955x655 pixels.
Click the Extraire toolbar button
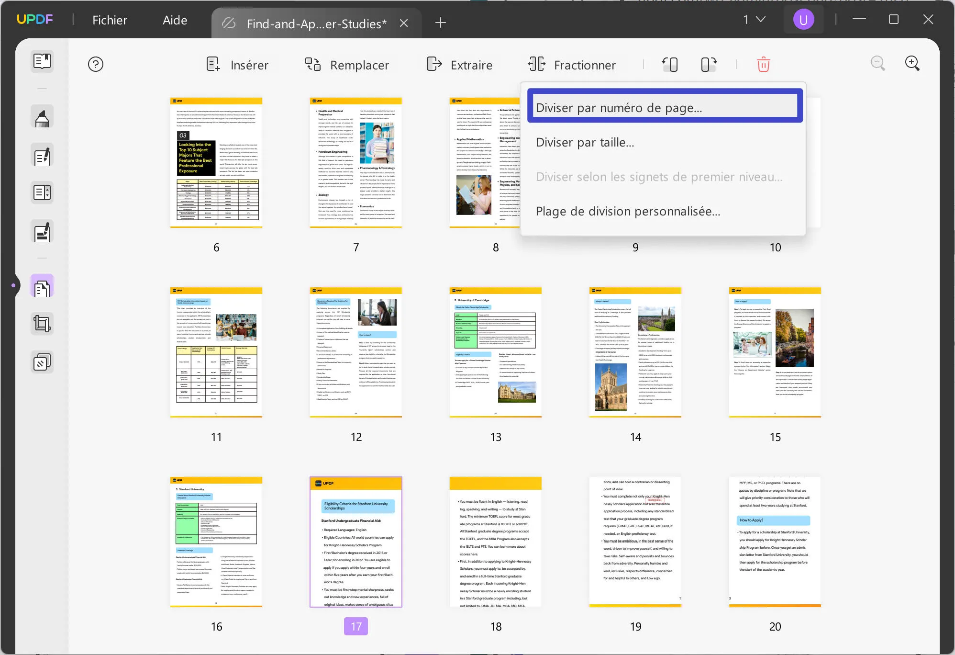(460, 64)
